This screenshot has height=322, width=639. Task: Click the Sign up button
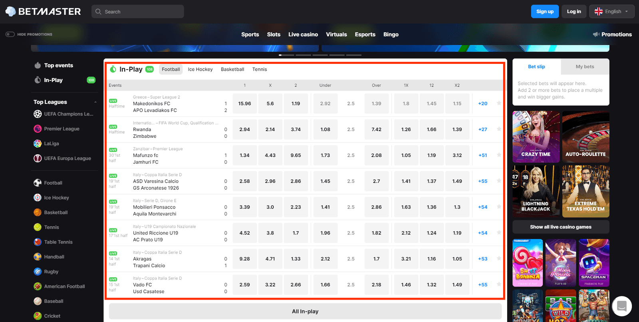click(545, 12)
